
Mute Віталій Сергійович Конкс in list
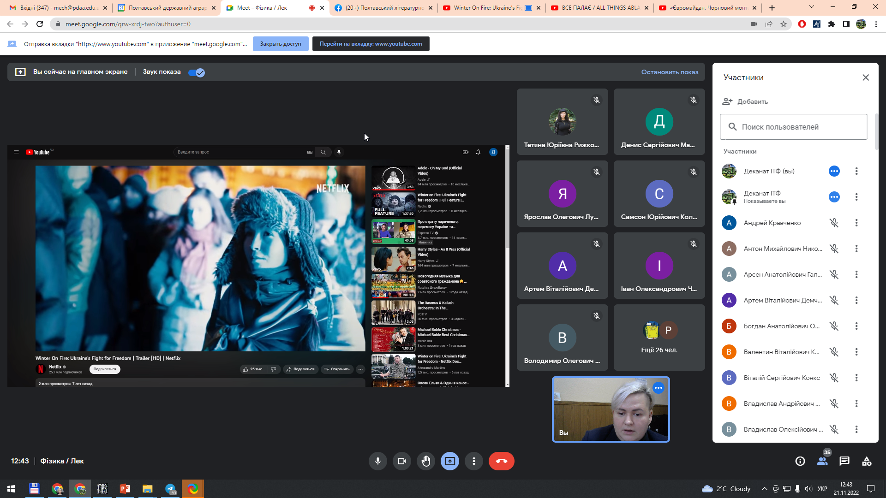[x=834, y=378]
